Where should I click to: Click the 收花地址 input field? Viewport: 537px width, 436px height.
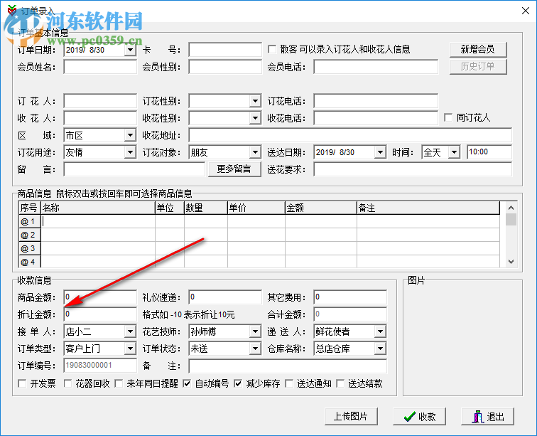[350, 135]
